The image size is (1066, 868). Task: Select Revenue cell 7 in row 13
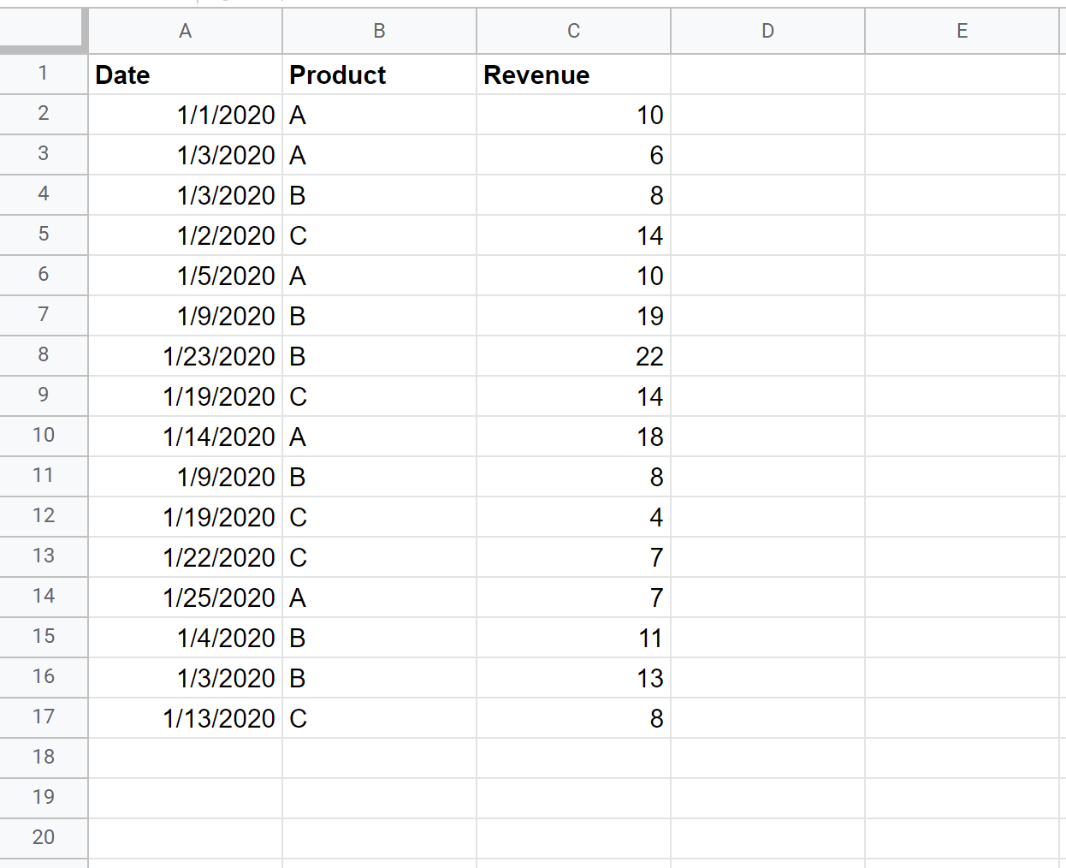(x=573, y=557)
